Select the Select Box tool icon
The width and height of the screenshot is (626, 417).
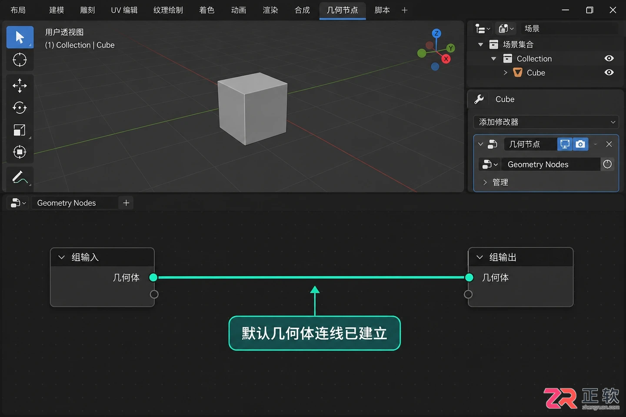pos(20,37)
